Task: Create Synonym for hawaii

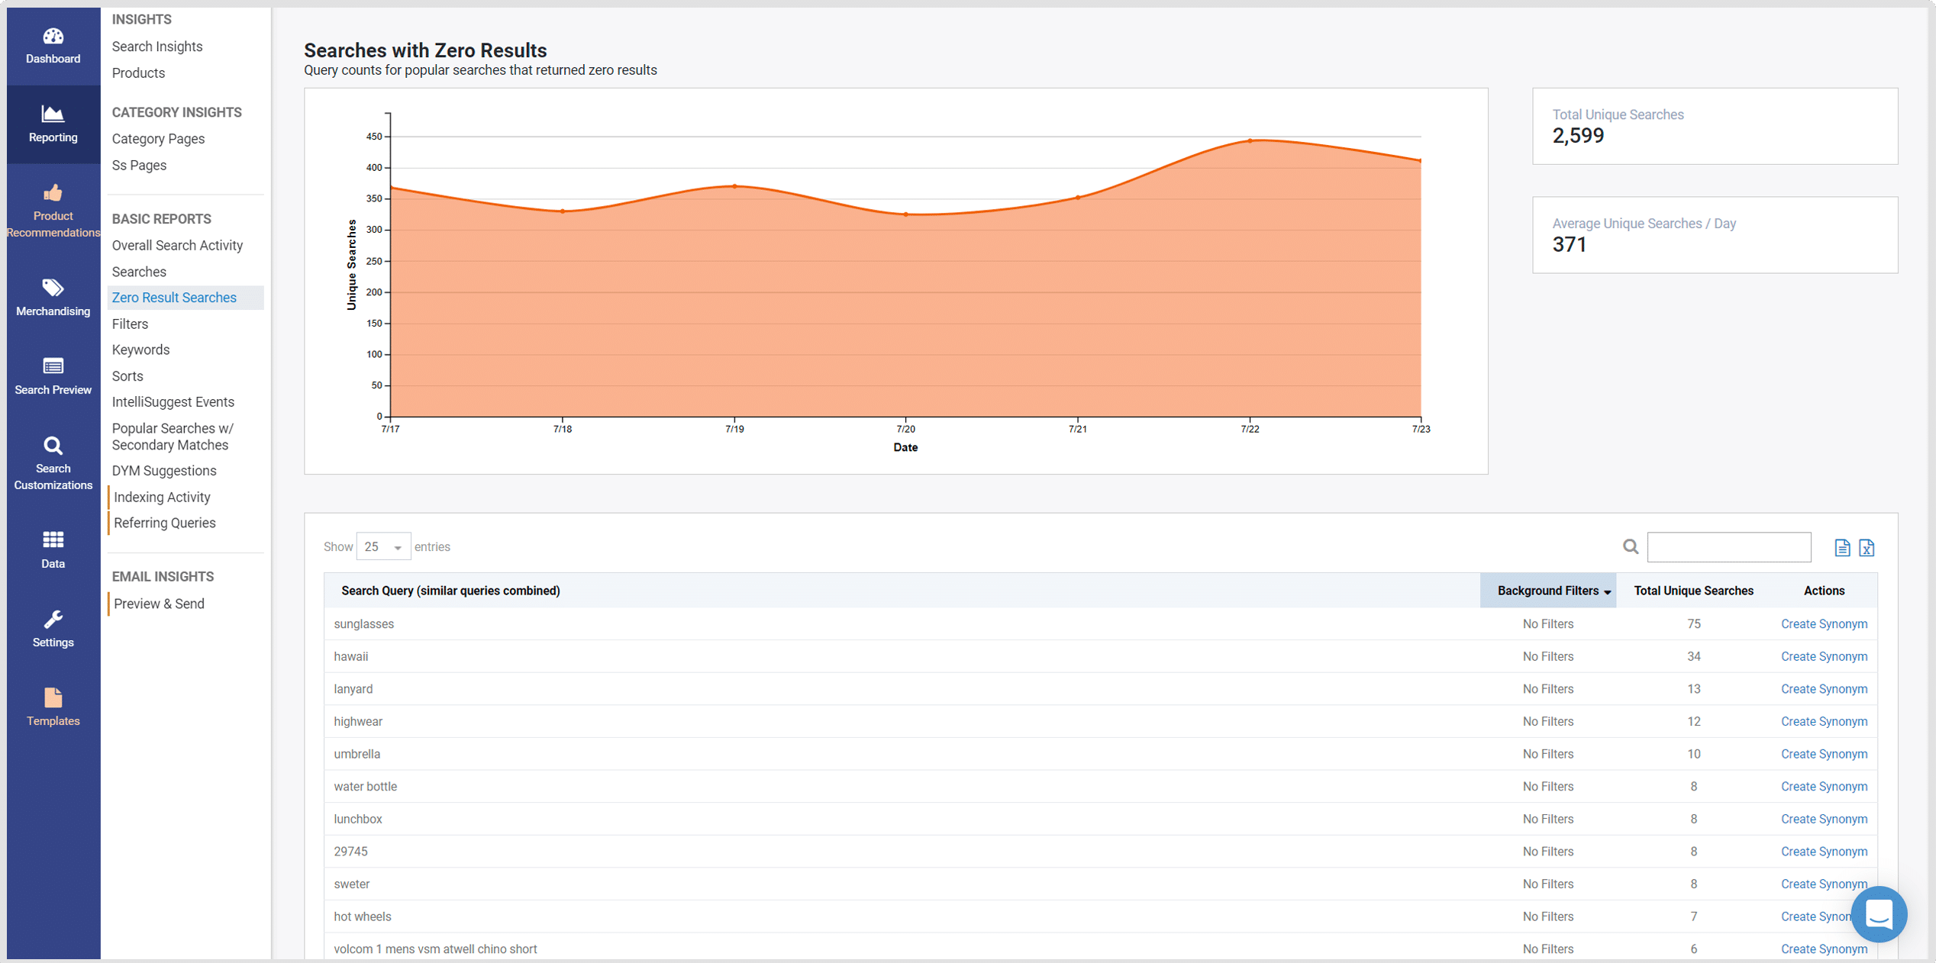Action: click(1824, 656)
